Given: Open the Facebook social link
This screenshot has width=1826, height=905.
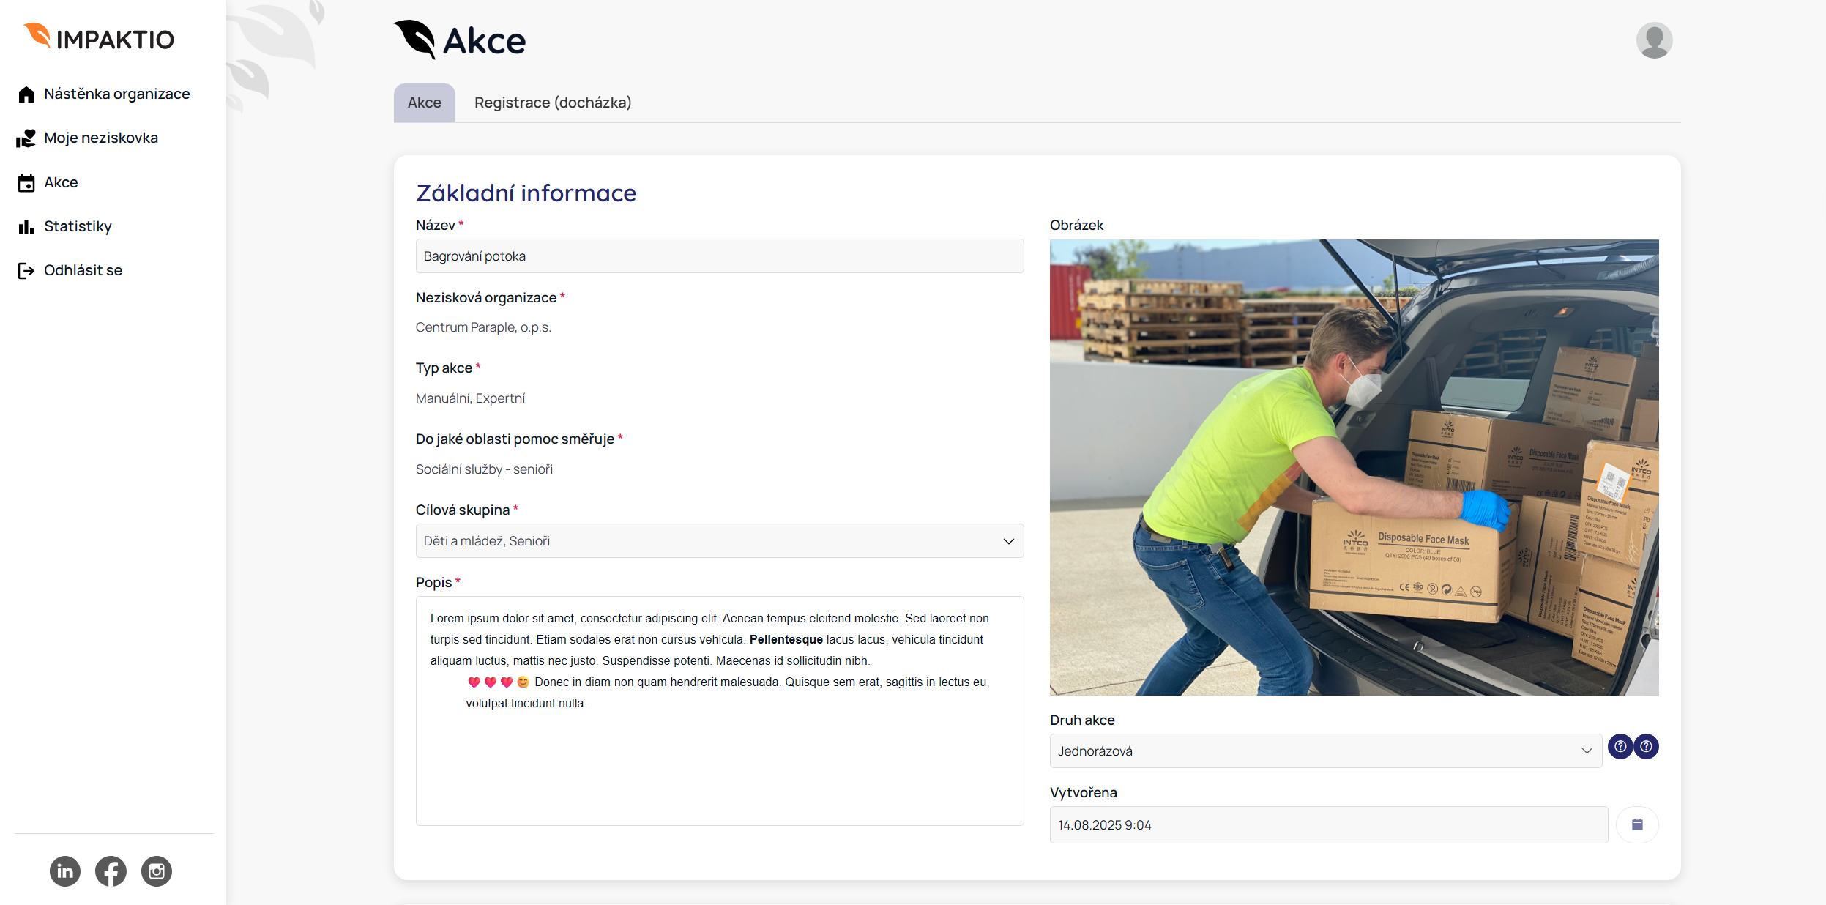Looking at the screenshot, I should pyautogui.click(x=111, y=871).
